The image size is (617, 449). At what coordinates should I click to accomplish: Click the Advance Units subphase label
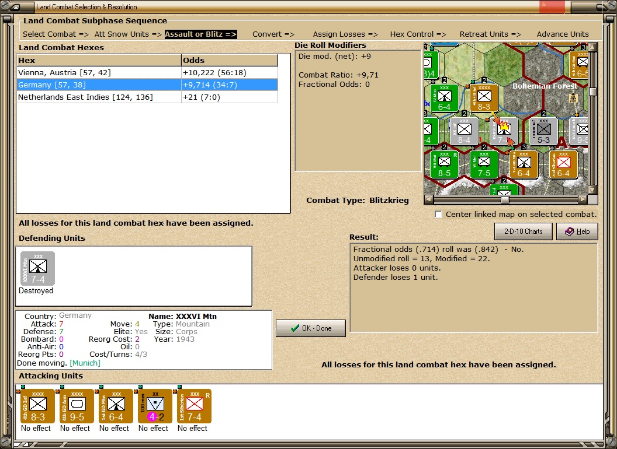click(x=563, y=34)
